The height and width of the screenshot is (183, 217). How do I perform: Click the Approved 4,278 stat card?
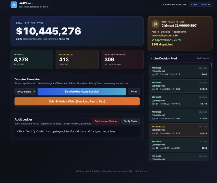pyautogui.click(x=32, y=59)
